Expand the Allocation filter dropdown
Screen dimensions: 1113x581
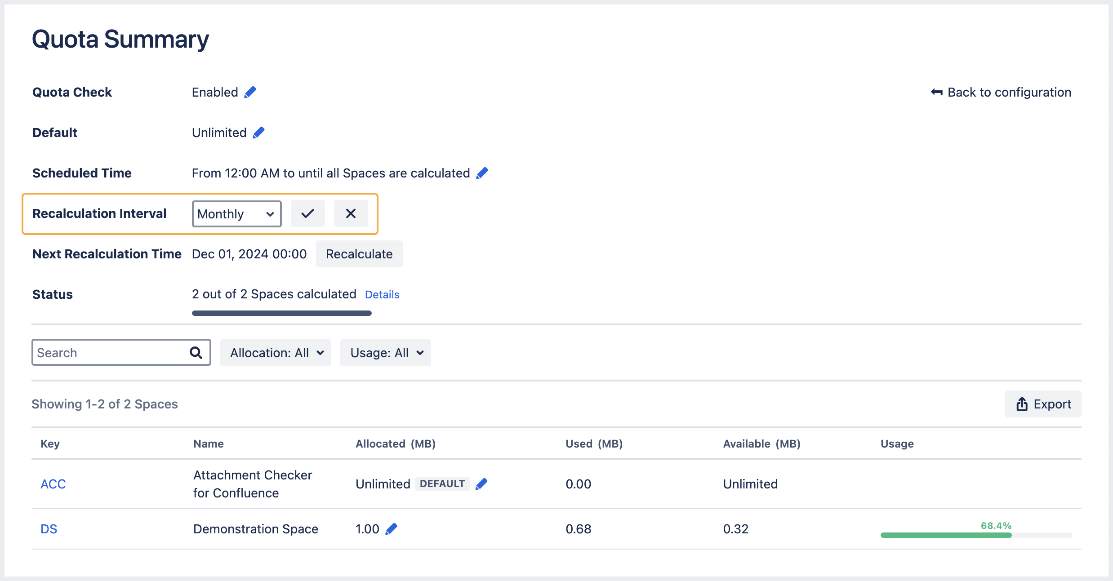[275, 352]
